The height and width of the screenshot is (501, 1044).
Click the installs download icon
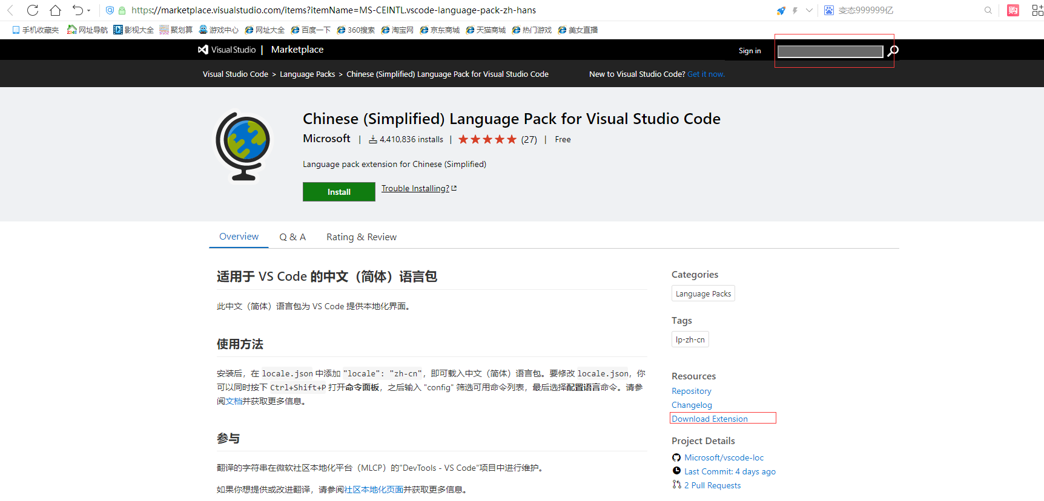[373, 139]
